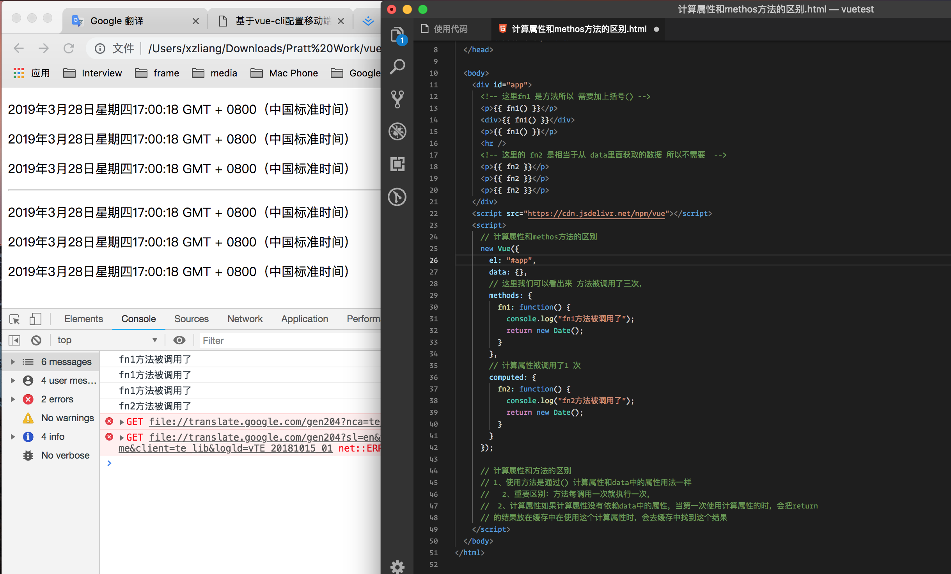This screenshot has height=574, width=951.
Task: Expand the 2 errors group
Action: click(x=13, y=399)
